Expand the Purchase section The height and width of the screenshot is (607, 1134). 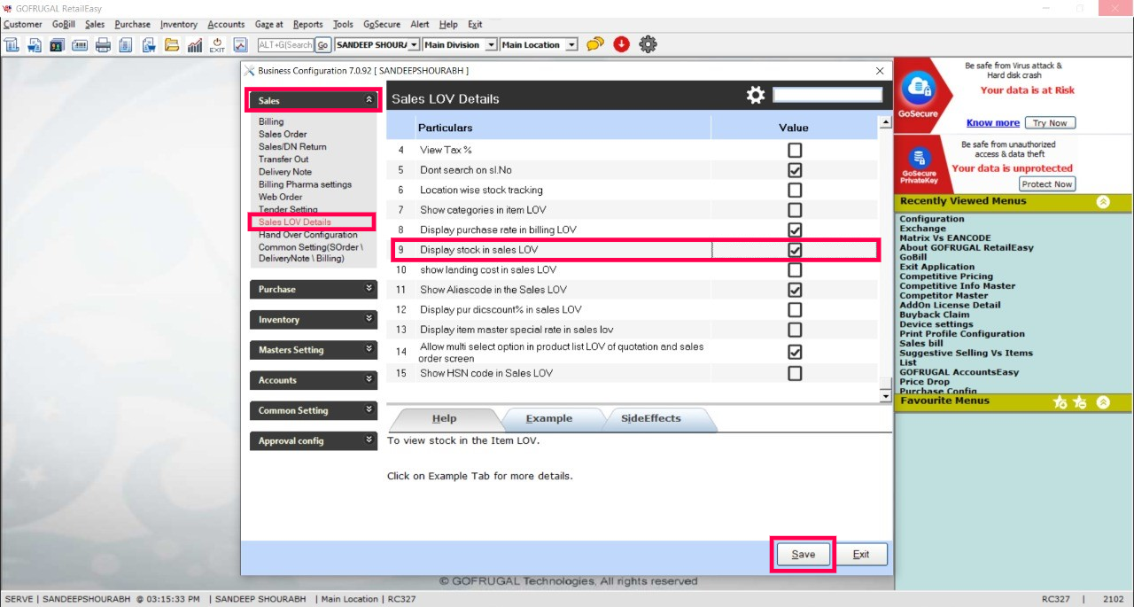click(314, 289)
